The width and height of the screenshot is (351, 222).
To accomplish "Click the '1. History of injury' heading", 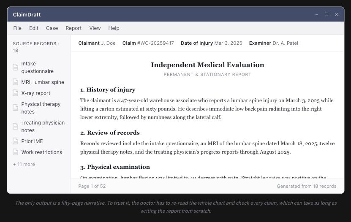I will 108,89.
